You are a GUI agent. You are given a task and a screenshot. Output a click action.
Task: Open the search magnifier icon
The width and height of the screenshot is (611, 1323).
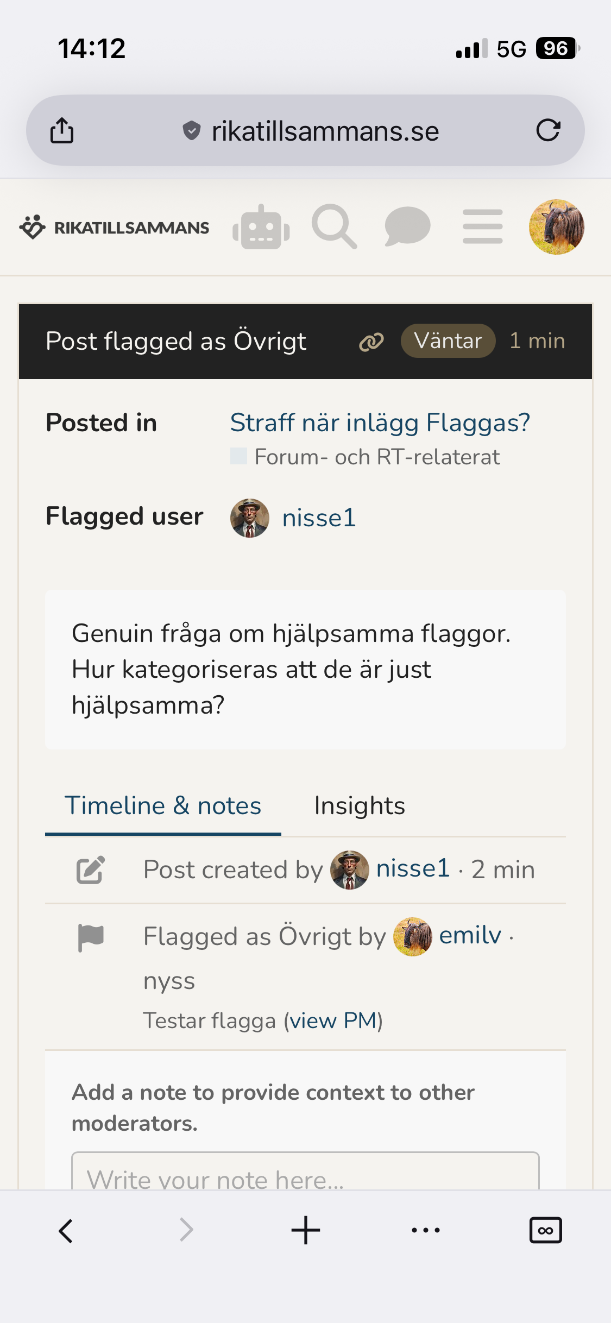click(334, 227)
